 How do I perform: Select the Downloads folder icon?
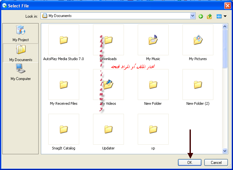click(108, 40)
